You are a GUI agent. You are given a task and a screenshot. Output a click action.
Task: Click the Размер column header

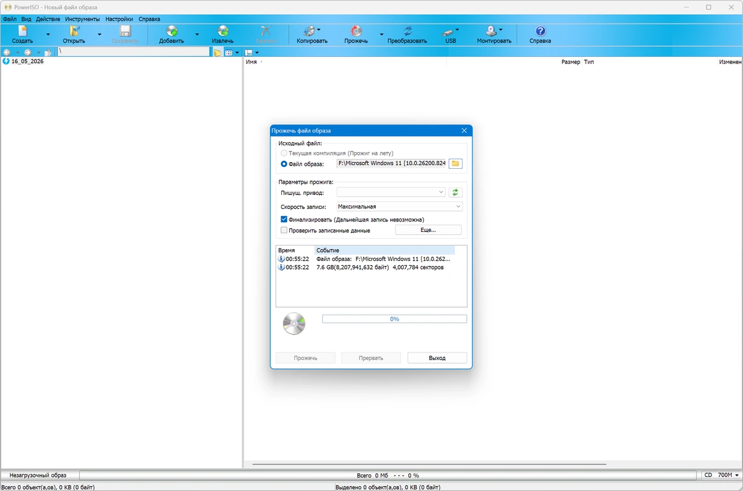tap(571, 62)
